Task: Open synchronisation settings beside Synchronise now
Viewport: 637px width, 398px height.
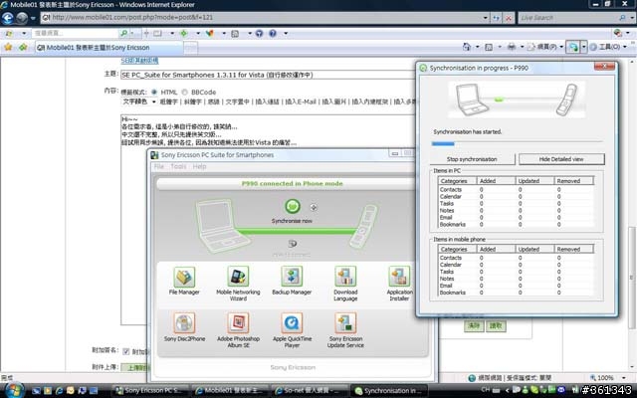Action: coord(314,207)
